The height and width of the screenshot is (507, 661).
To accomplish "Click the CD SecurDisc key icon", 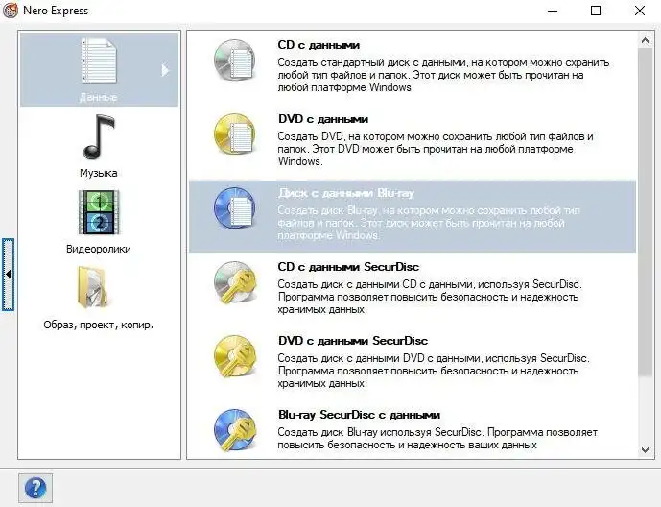I will [235, 282].
